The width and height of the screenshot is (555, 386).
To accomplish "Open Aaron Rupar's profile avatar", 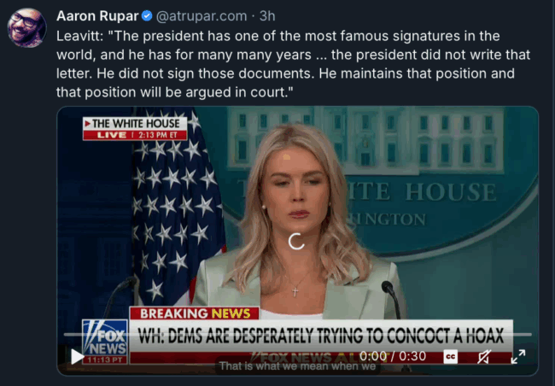I will point(27,27).
